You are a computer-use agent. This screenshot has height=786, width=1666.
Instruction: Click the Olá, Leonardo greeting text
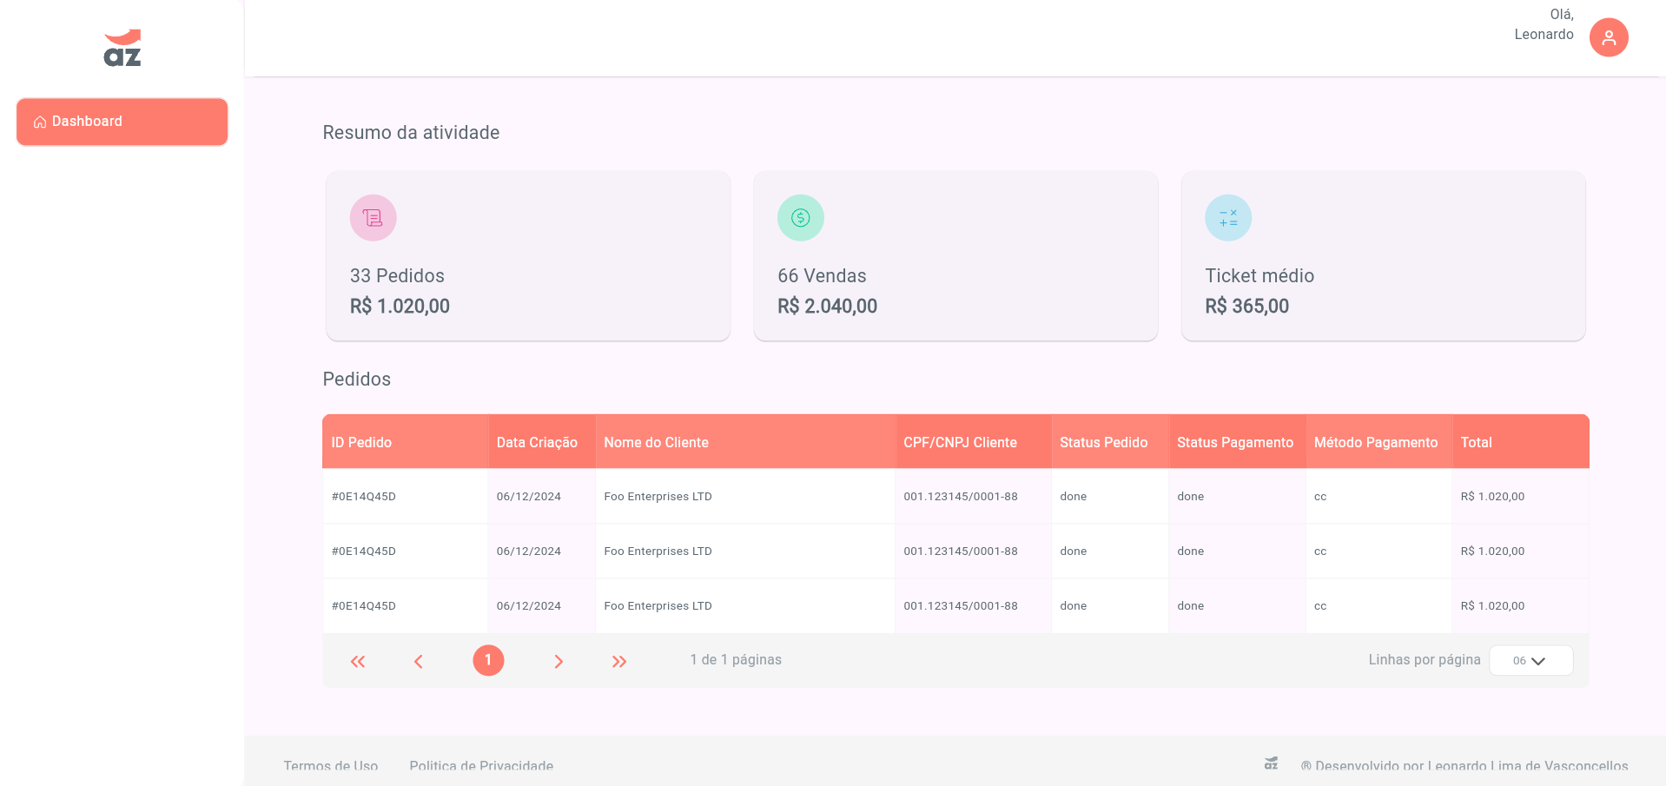(1544, 25)
